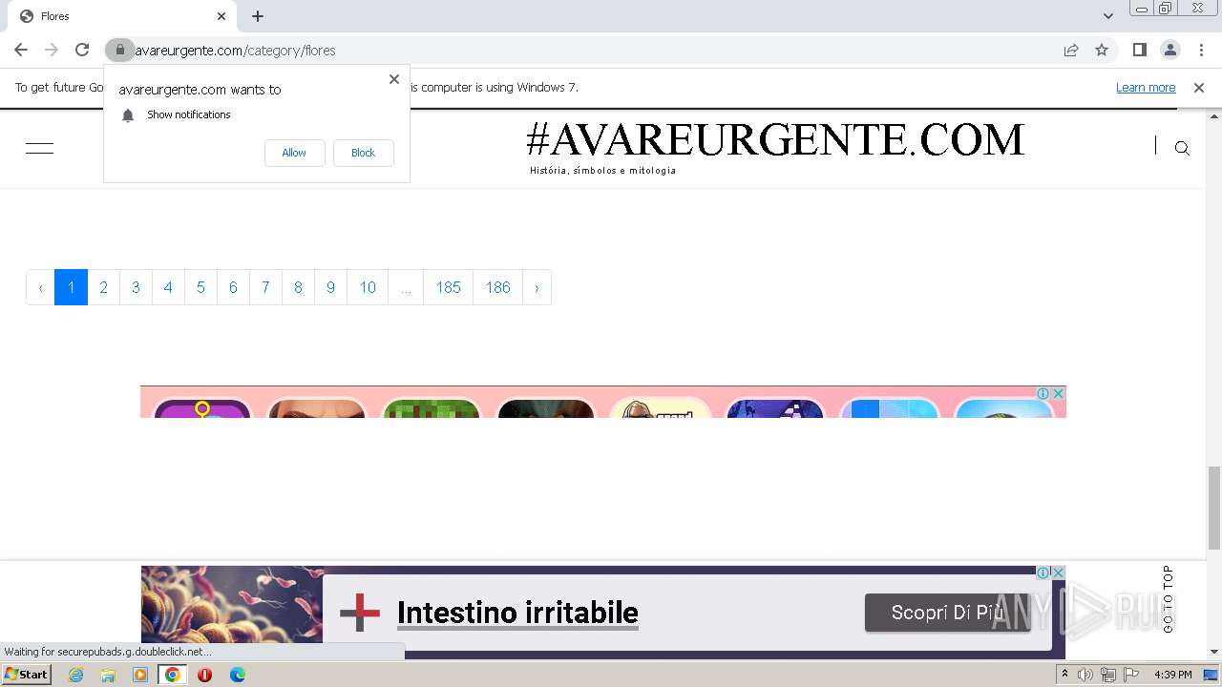1222x687 pixels.
Task: Go to pagination page 5
Action: (x=200, y=287)
